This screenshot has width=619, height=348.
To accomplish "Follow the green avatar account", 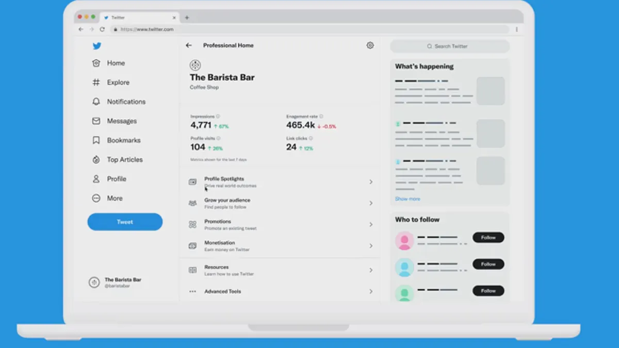I will (488, 291).
